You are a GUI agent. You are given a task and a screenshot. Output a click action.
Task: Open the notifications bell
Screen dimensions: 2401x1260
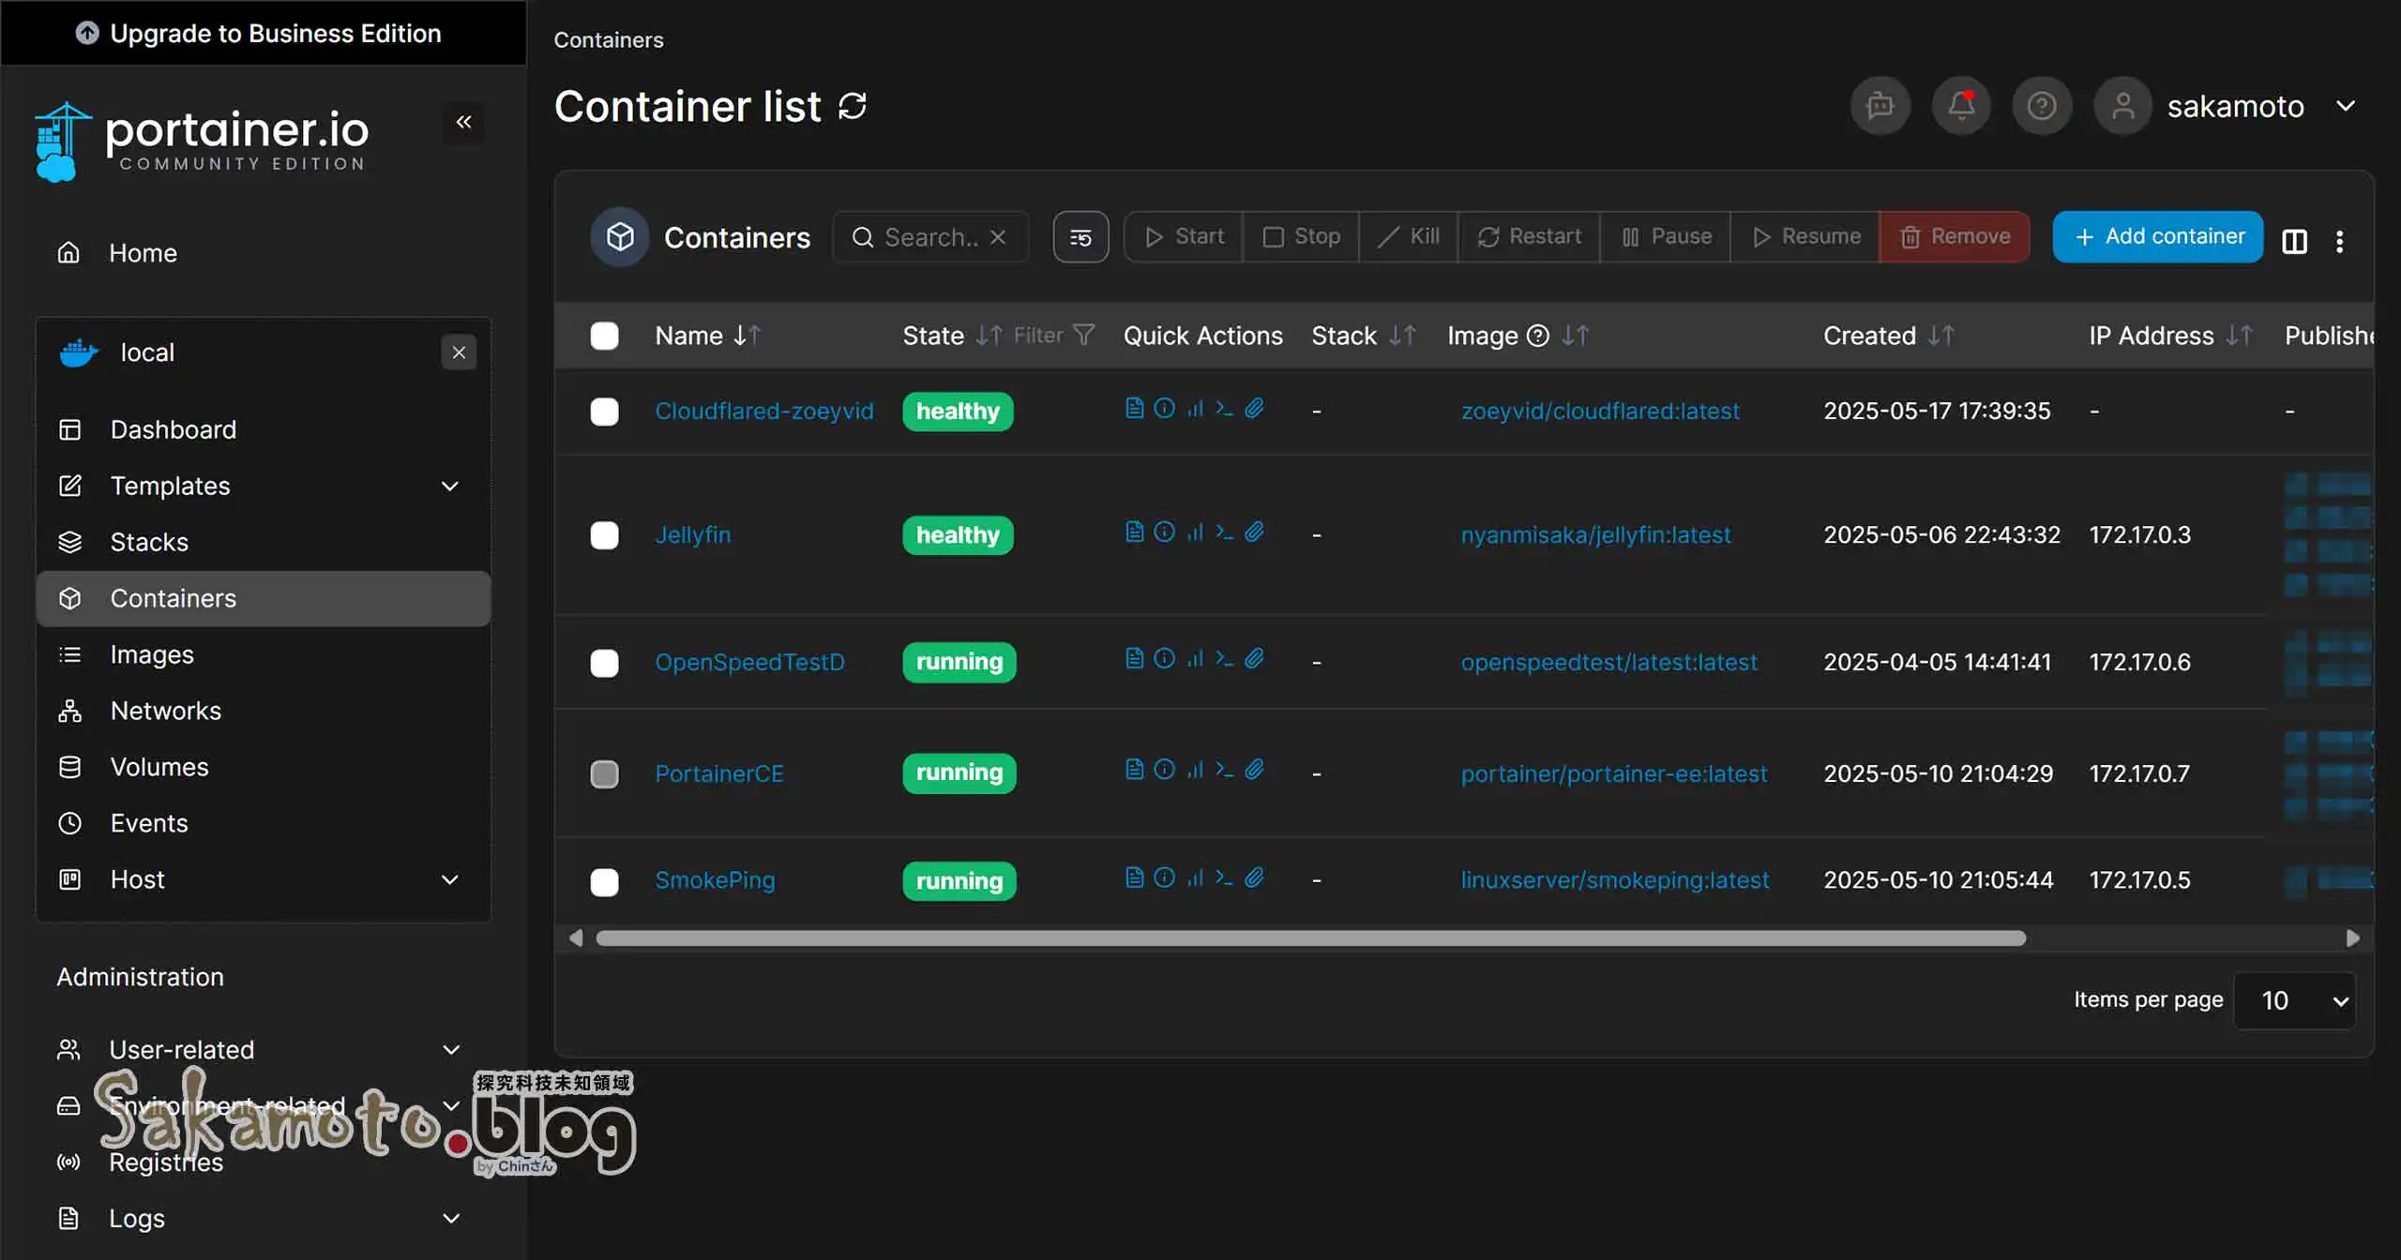click(x=1960, y=106)
